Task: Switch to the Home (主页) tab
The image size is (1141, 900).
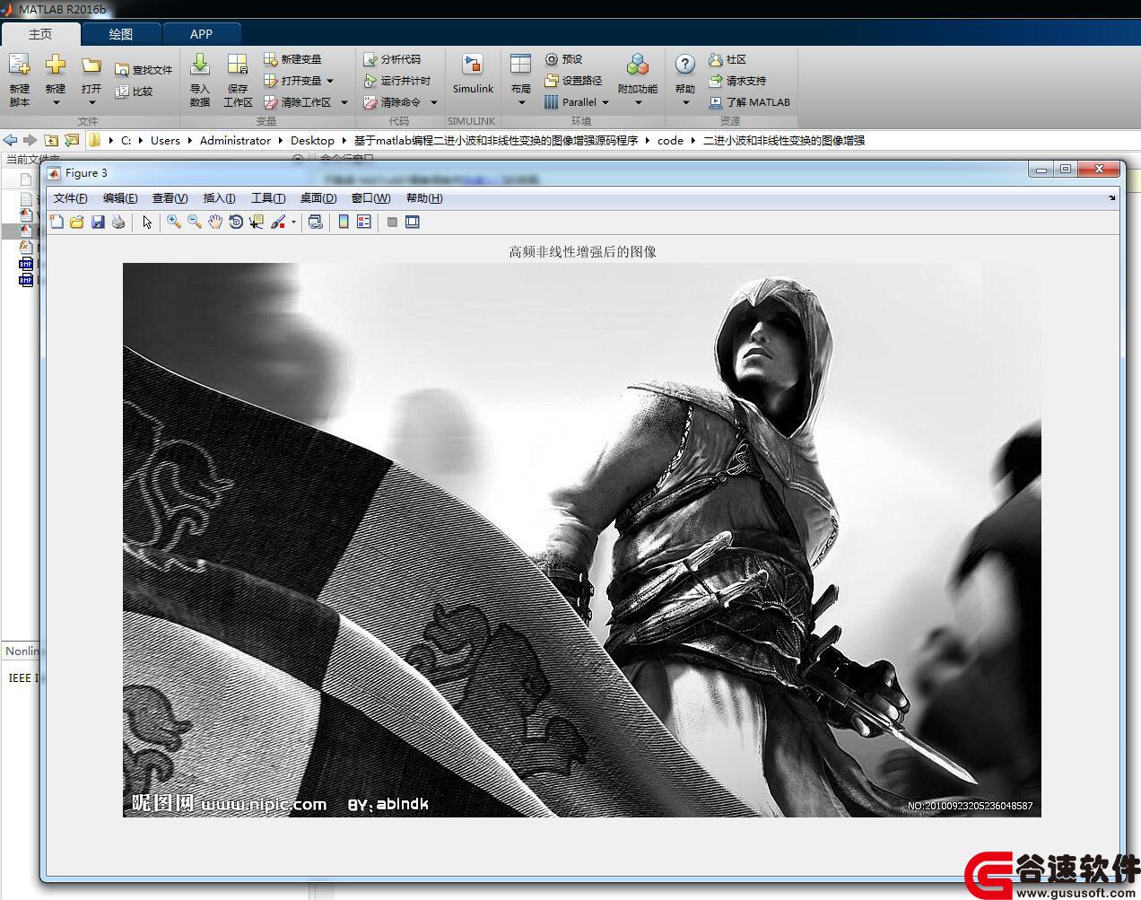Action: [40, 34]
